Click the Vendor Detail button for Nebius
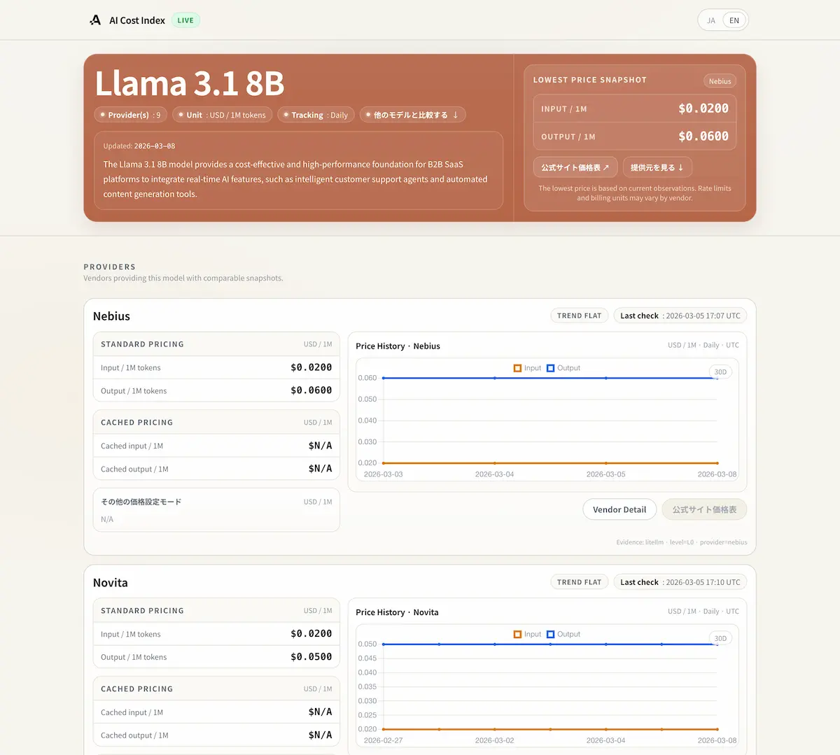The width and height of the screenshot is (840, 755). [x=619, y=509]
